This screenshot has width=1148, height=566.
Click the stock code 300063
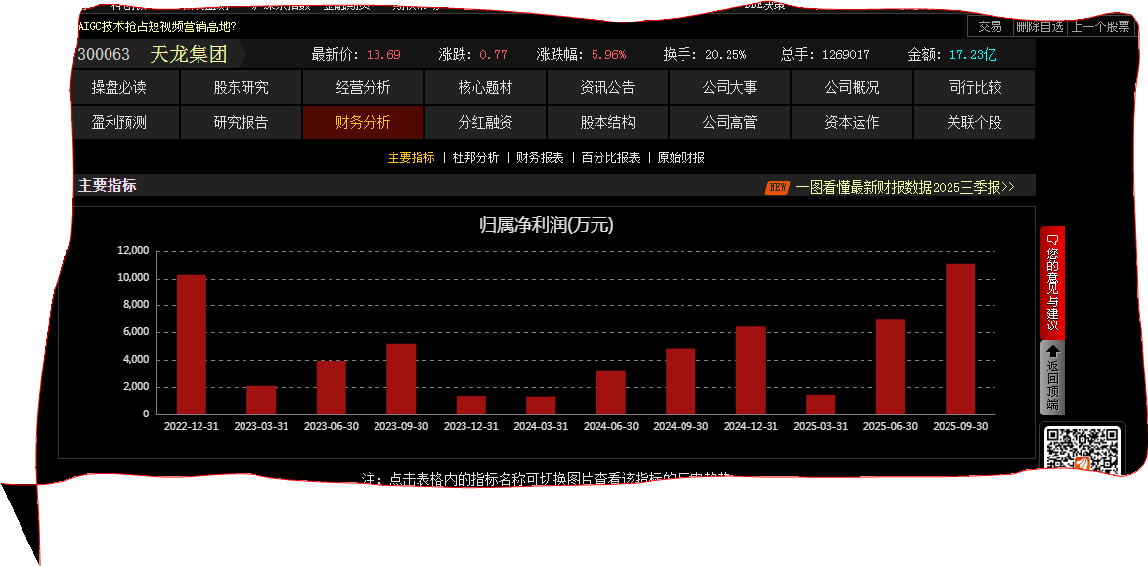(104, 54)
